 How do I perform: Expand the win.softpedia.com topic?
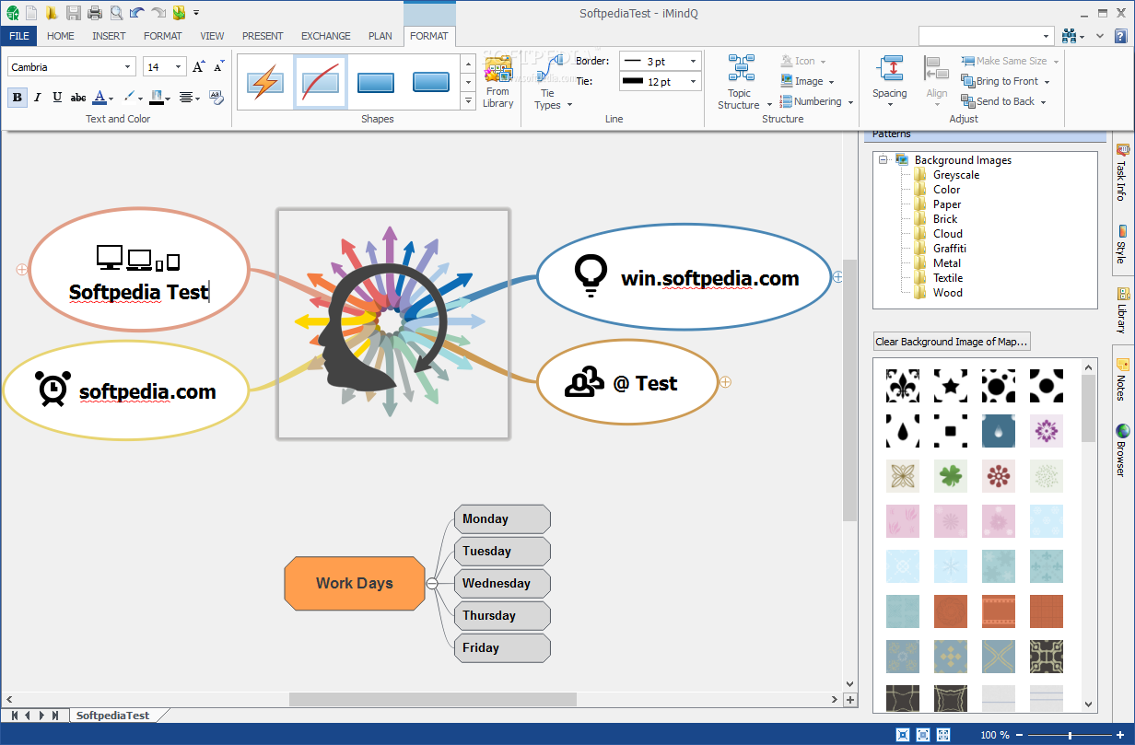(x=837, y=275)
